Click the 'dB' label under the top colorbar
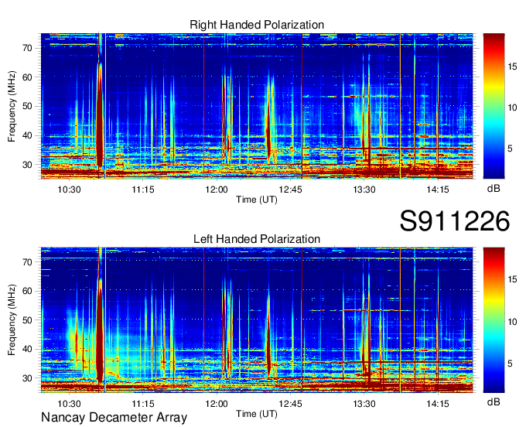Screen dimensions: 526x427 click(494, 189)
